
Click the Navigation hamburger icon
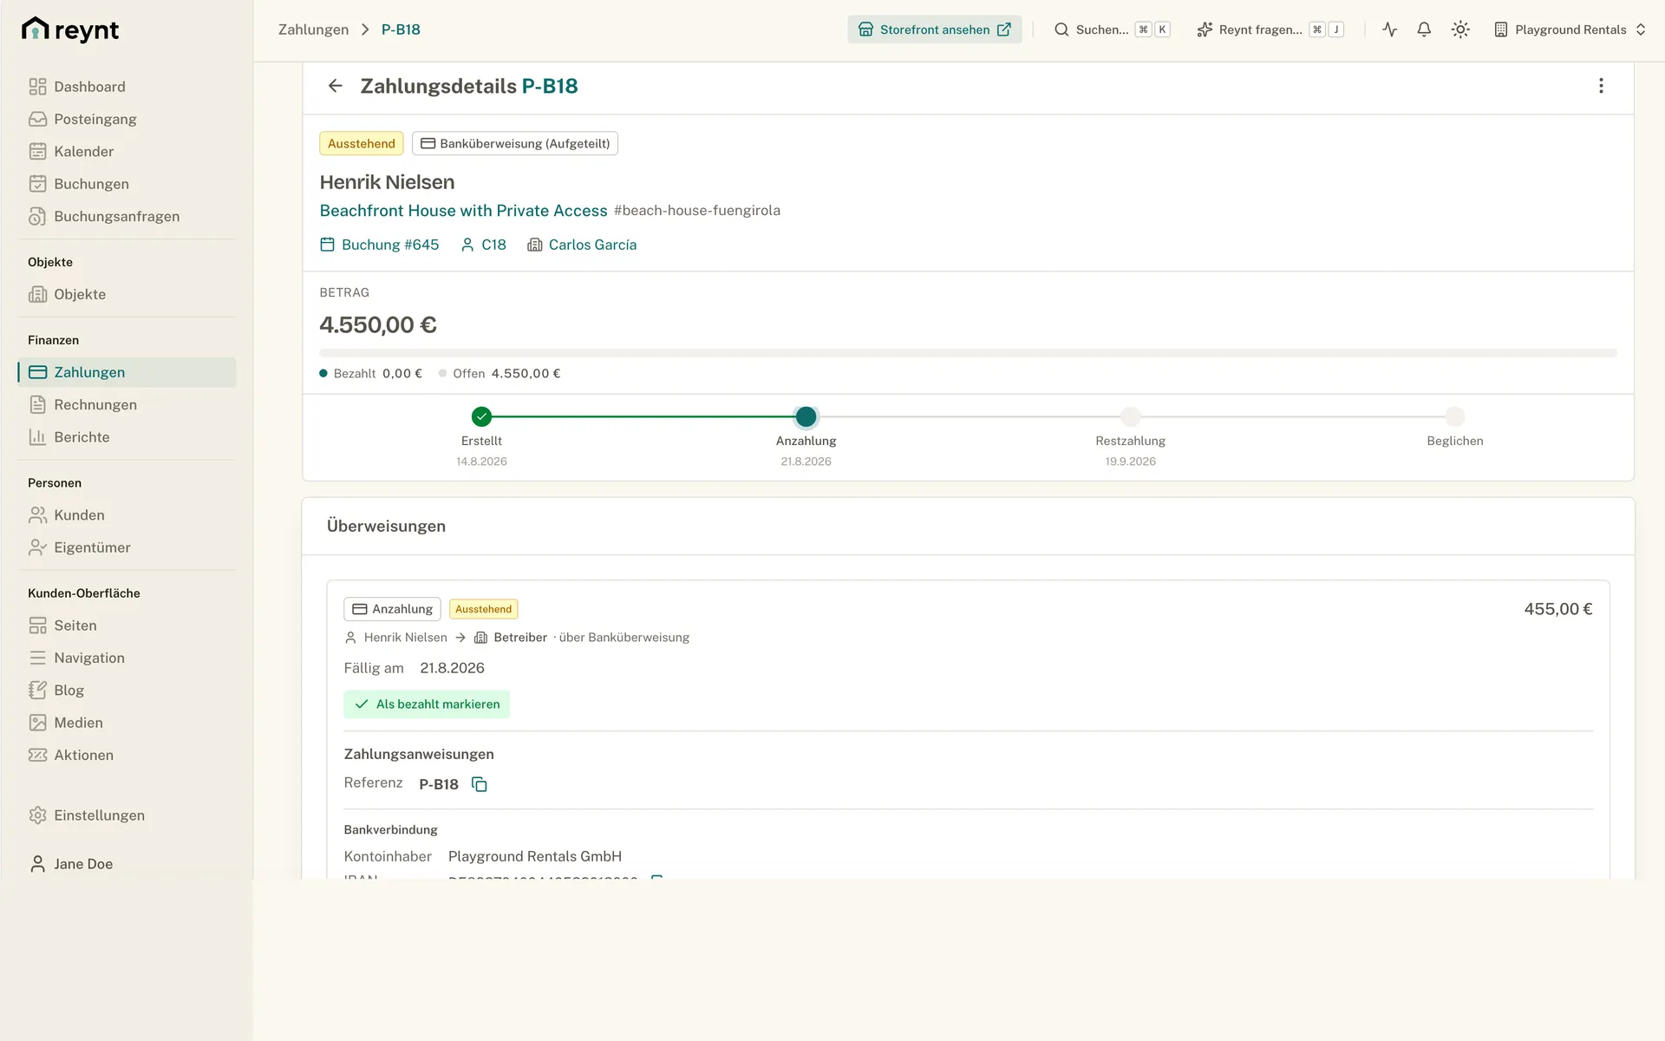pos(37,658)
